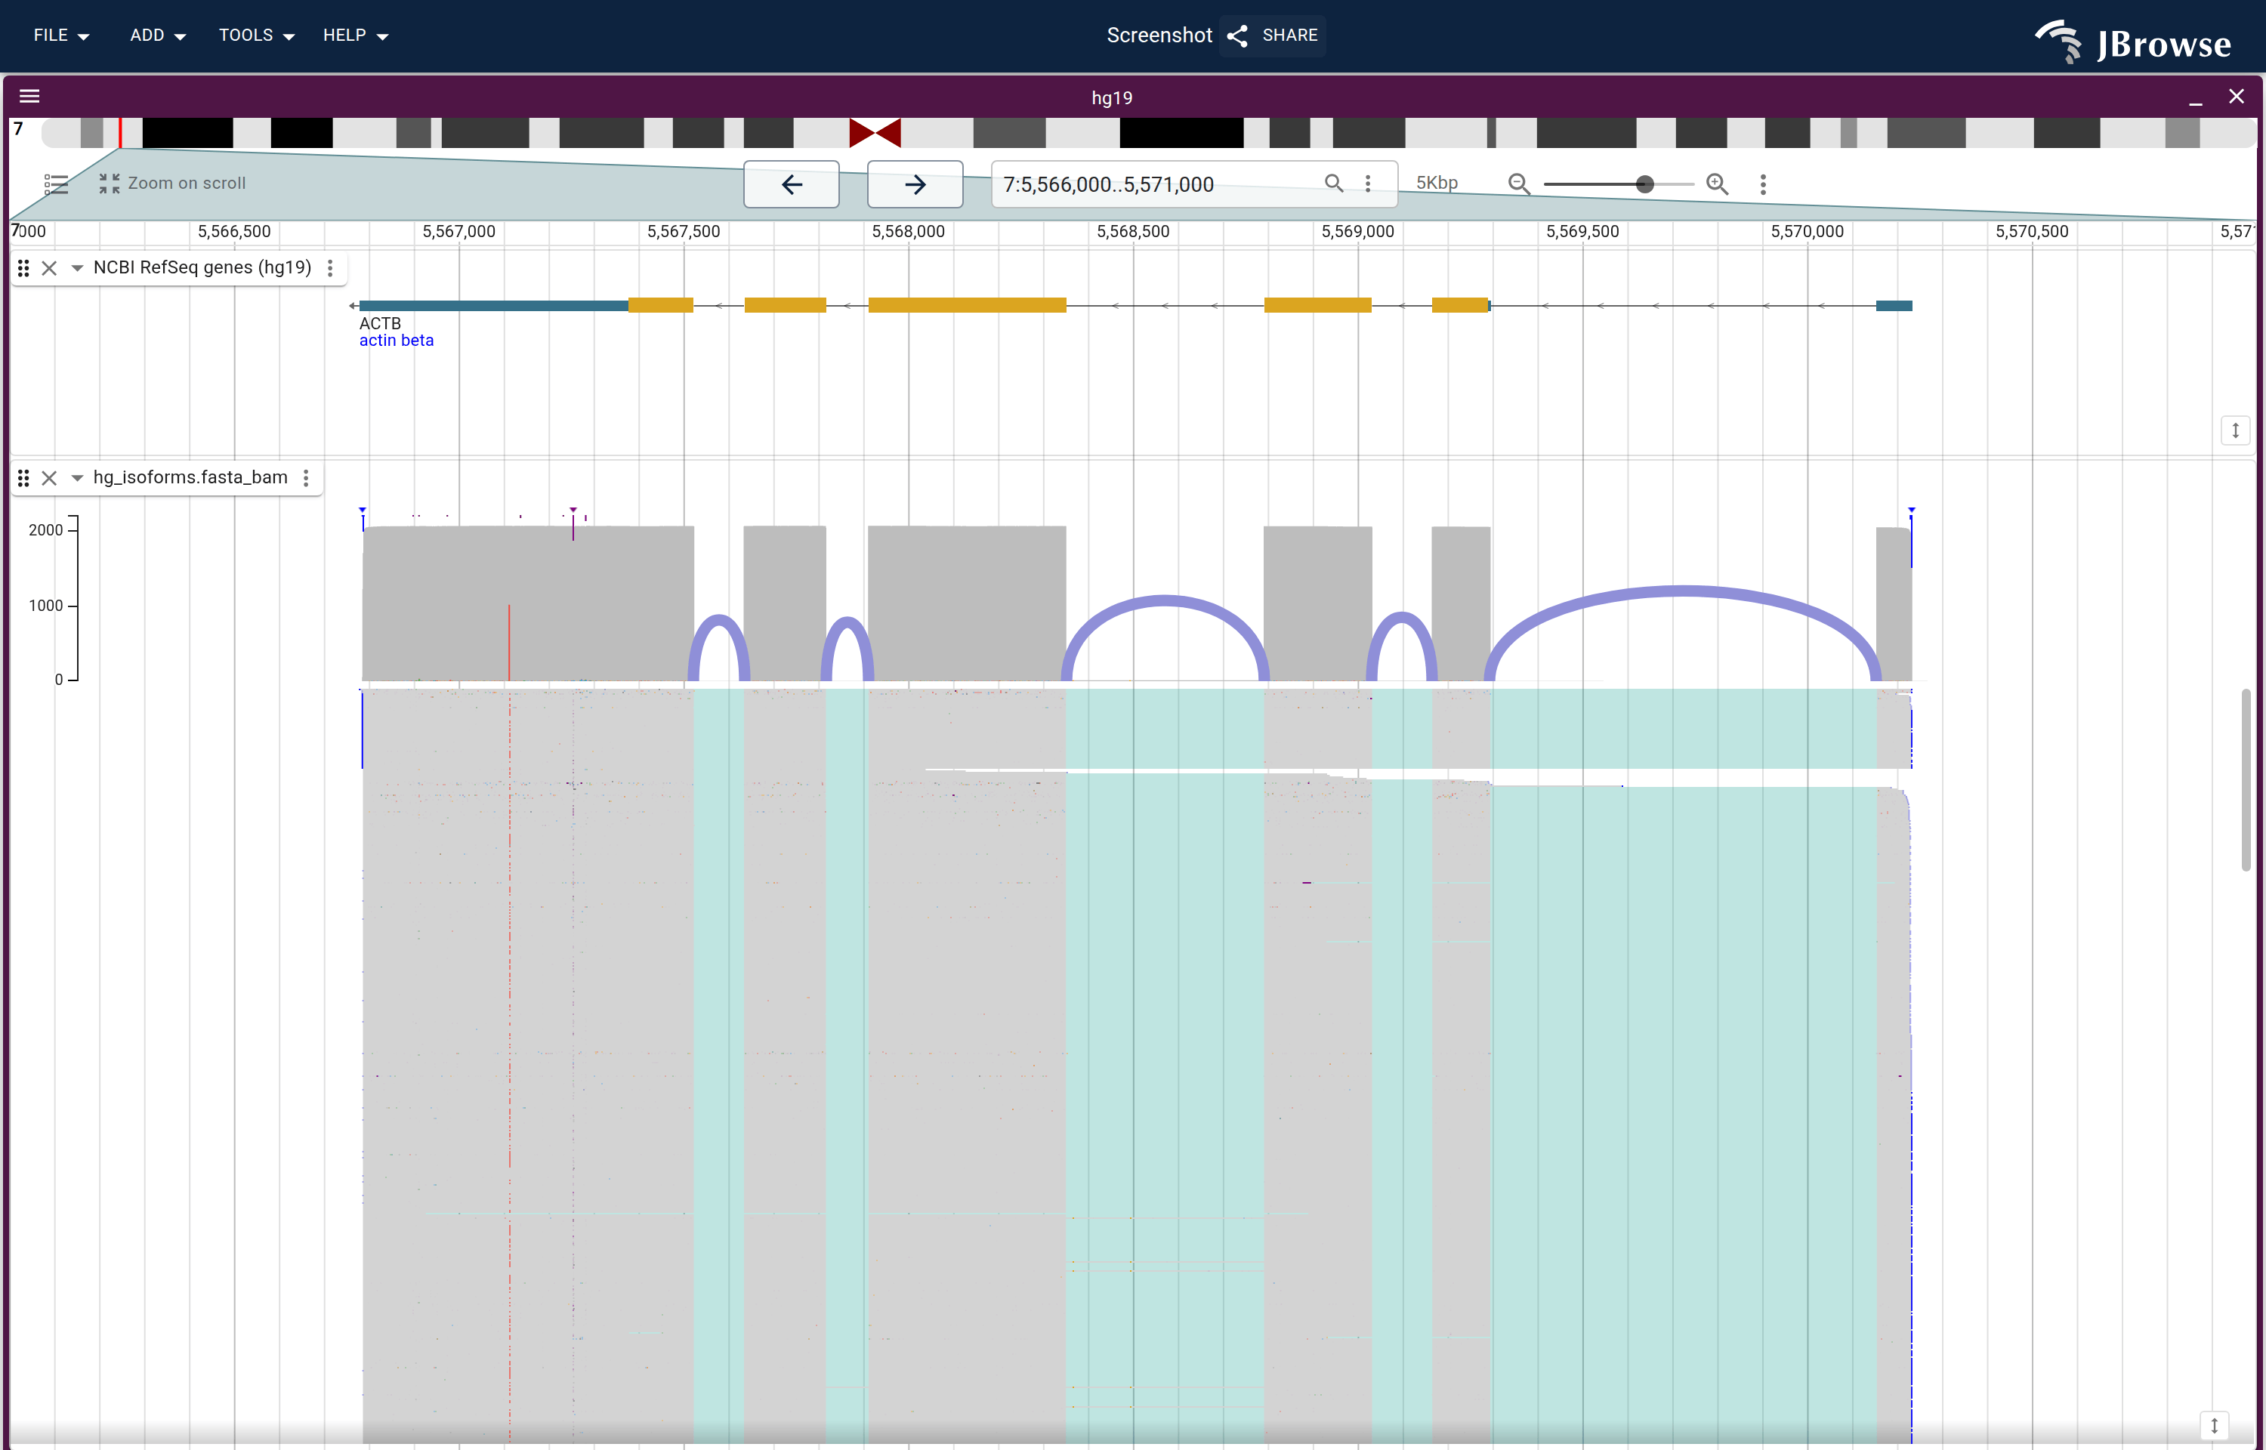Toggle Zoom on scroll mode
Image resolution: width=2266 pixels, height=1450 pixels.
pos(172,184)
